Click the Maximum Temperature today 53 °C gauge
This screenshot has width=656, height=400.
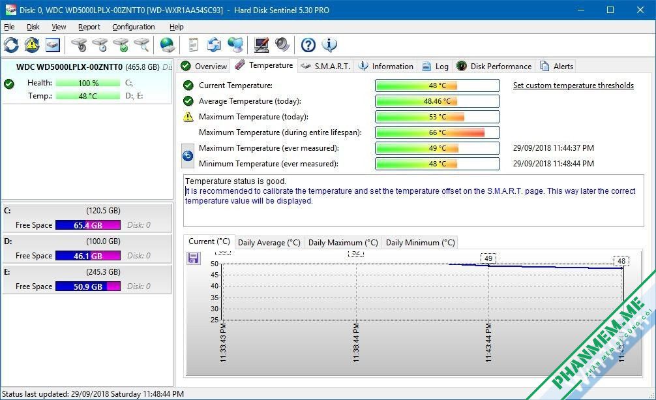437,117
